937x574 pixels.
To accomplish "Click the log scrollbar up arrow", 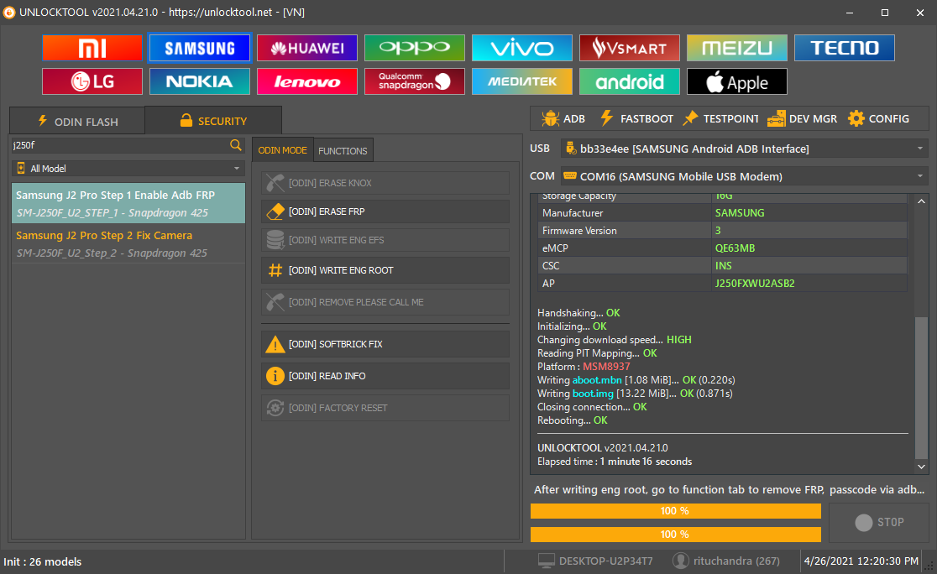I will click(921, 201).
